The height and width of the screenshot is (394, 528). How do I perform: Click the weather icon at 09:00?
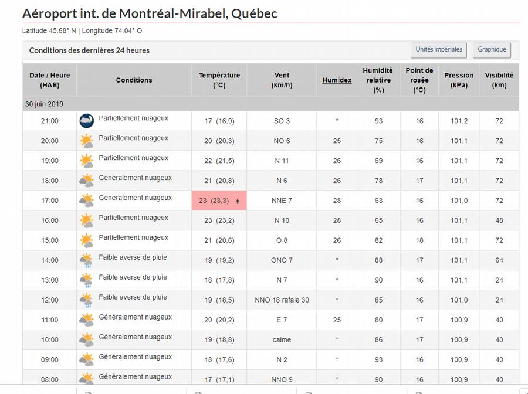click(87, 359)
